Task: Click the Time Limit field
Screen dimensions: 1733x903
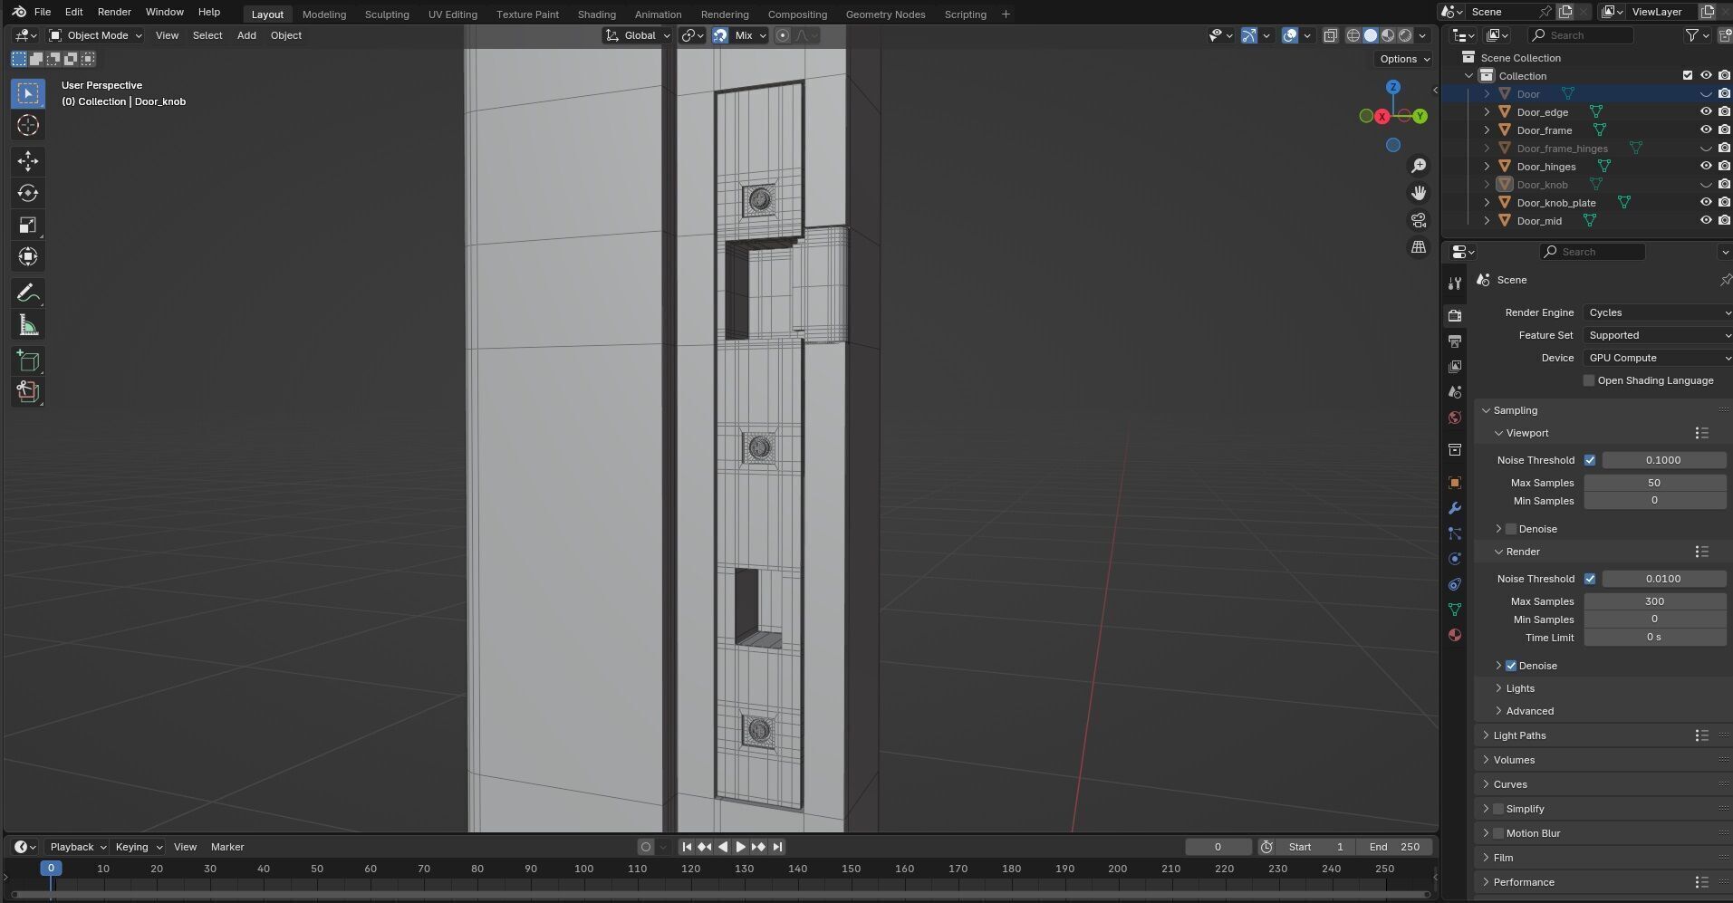Action: [x=1654, y=638]
